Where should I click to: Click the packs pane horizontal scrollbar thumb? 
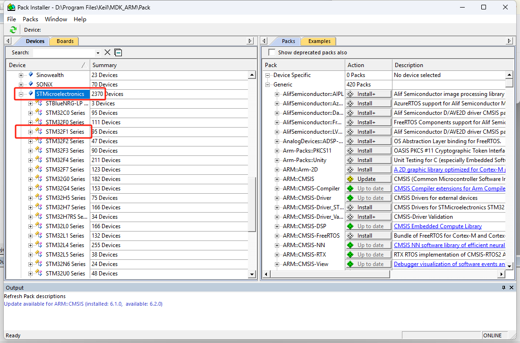click(x=330, y=274)
